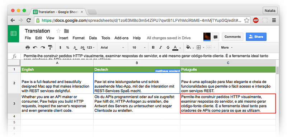Click the collaborator avatar thumbnail

[x=207, y=37]
